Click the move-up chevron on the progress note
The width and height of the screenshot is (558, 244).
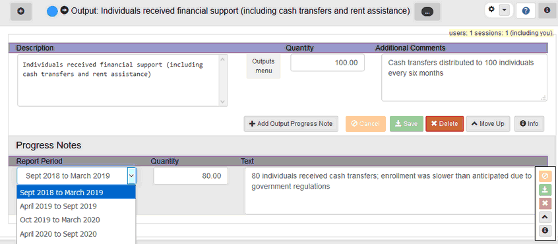click(544, 216)
